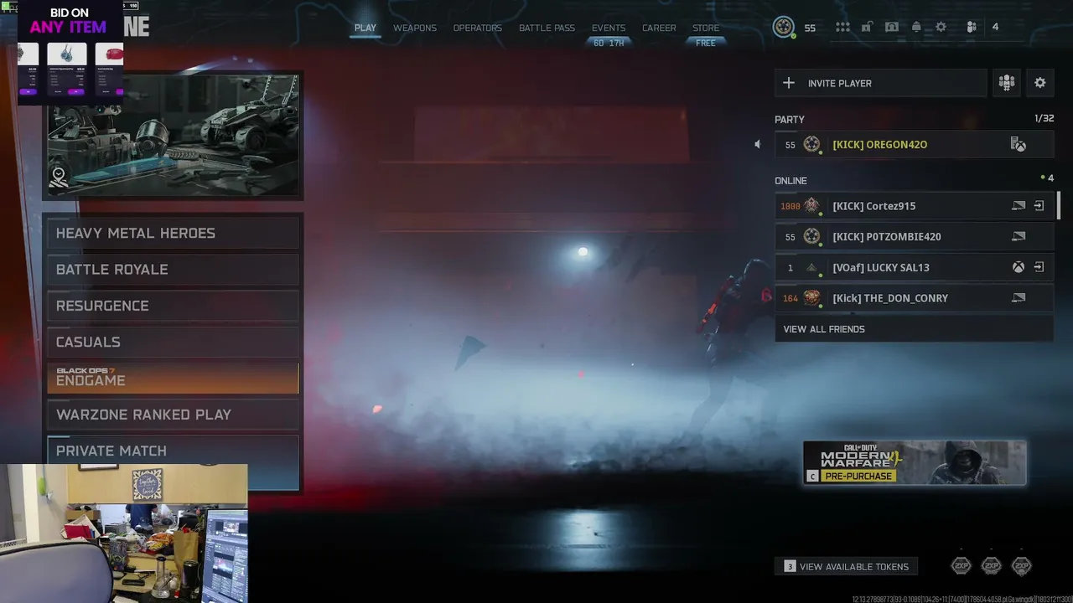Viewport: 1073px width, 603px height.
Task: Click the plus icon on Invite Player
Action: pos(789,83)
